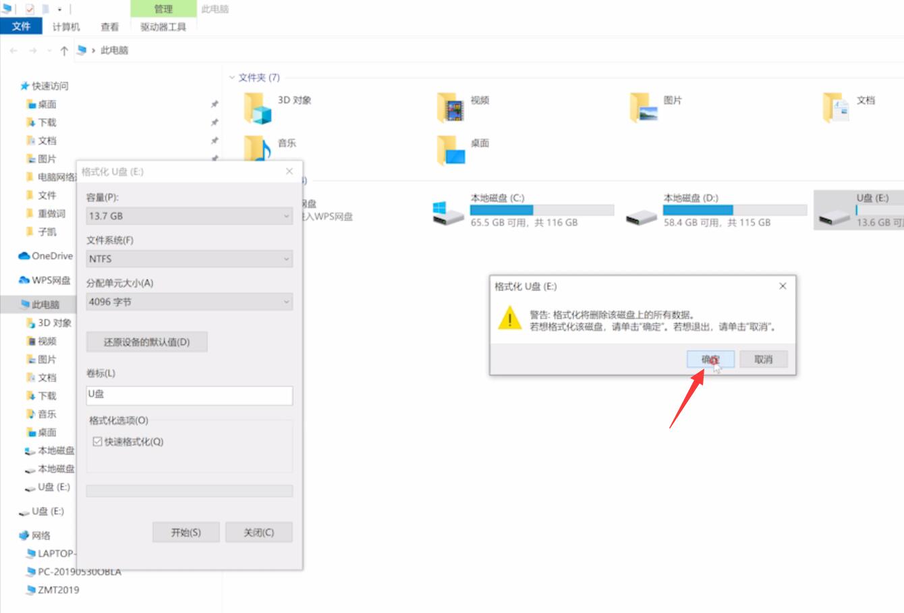Click the OneDrive cloud icon in sidebar

[24, 256]
